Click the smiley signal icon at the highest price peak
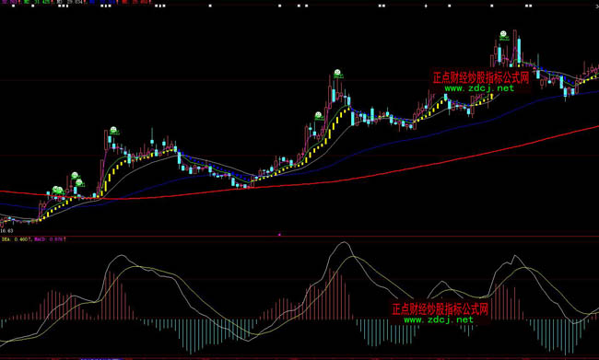599x360 pixels. pos(503,34)
